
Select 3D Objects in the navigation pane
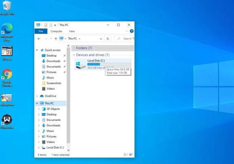click(x=53, y=109)
